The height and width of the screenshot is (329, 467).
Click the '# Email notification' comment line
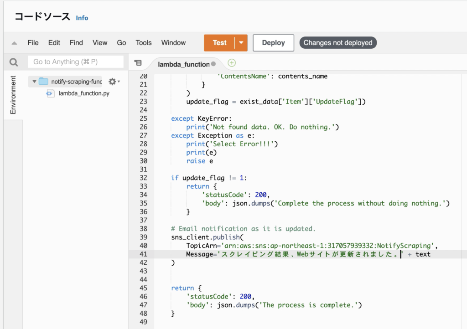[x=243, y=229]
